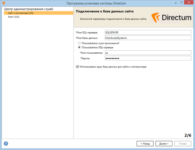Click the Directum title bar app icon
The width and height of the screenshot is (195, 150).
4,3
